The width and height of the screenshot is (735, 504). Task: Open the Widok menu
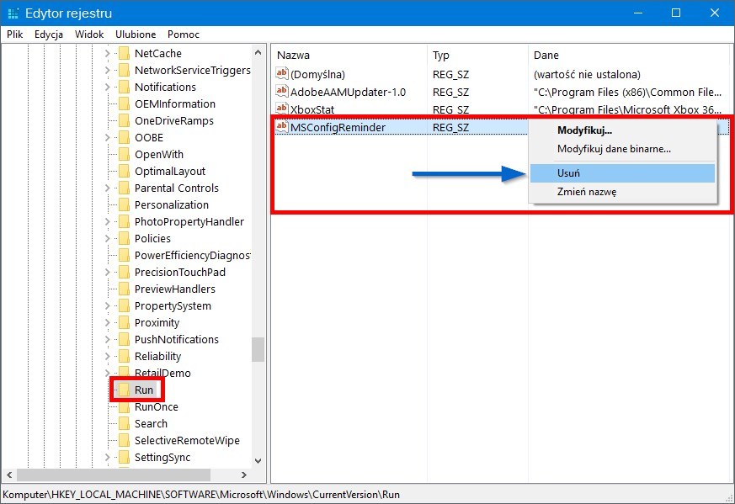(89, 34)
